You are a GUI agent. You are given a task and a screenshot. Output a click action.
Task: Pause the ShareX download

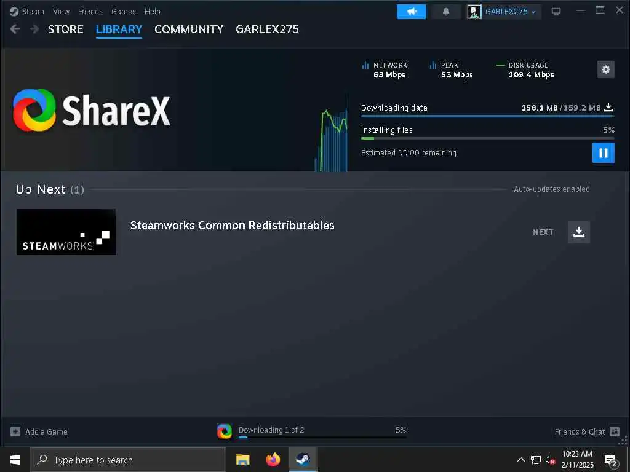(603, 153)
